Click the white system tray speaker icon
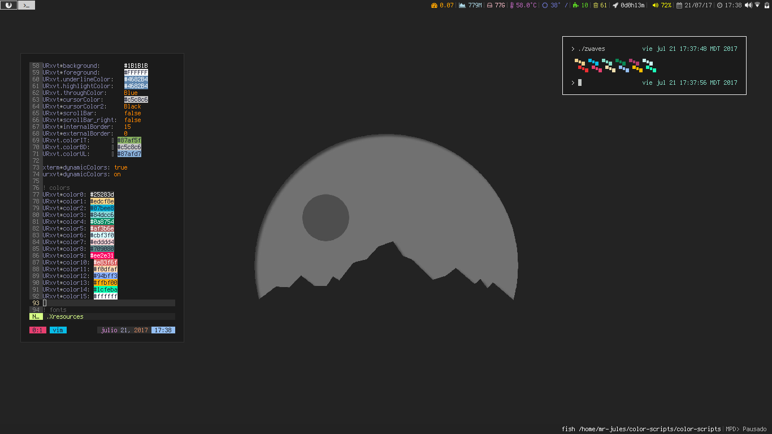 click(x=748, y=5)
